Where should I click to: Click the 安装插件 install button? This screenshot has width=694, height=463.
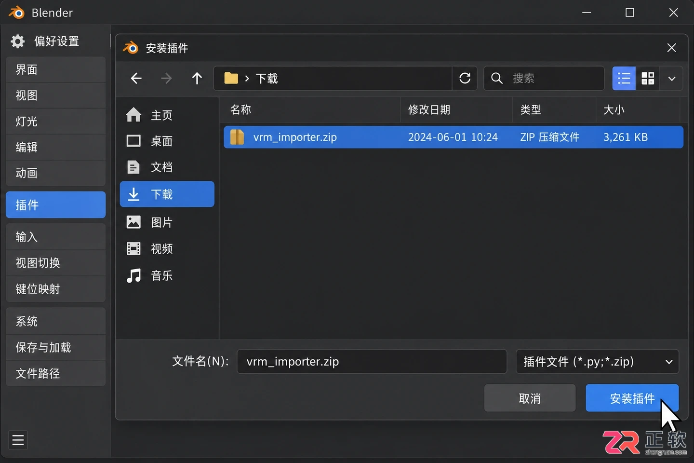tap(632, 398)
